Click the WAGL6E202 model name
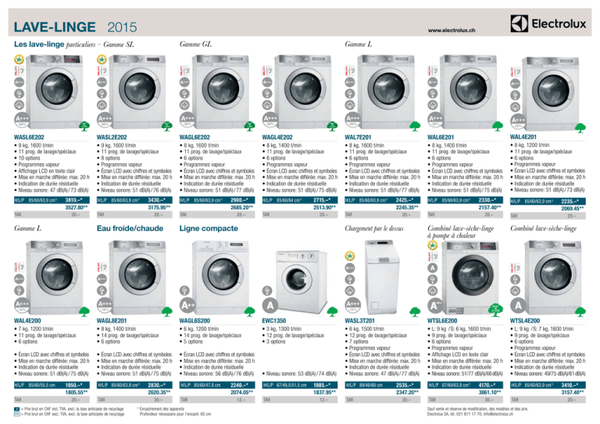The height and width of the screenshot is (424, 600). pyautogui.click(x=198, y=137)
